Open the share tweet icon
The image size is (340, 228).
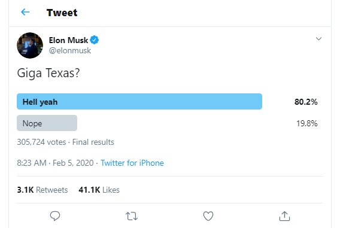tap(284, 216)
